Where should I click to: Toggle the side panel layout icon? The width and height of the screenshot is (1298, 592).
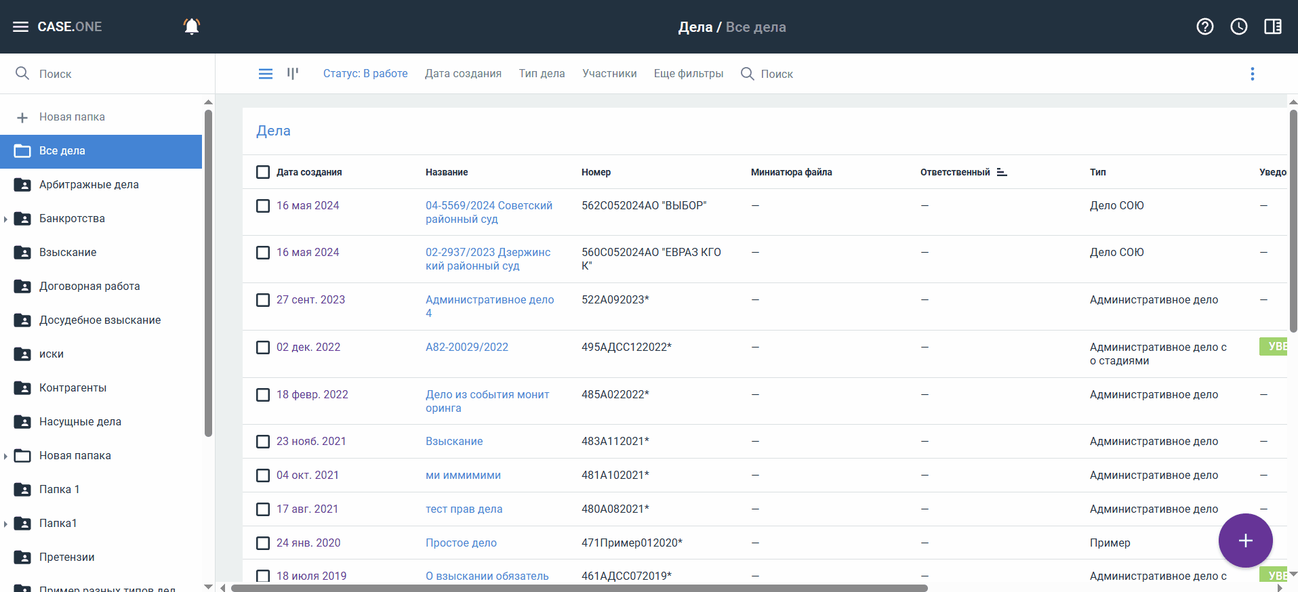[1272, 26]
